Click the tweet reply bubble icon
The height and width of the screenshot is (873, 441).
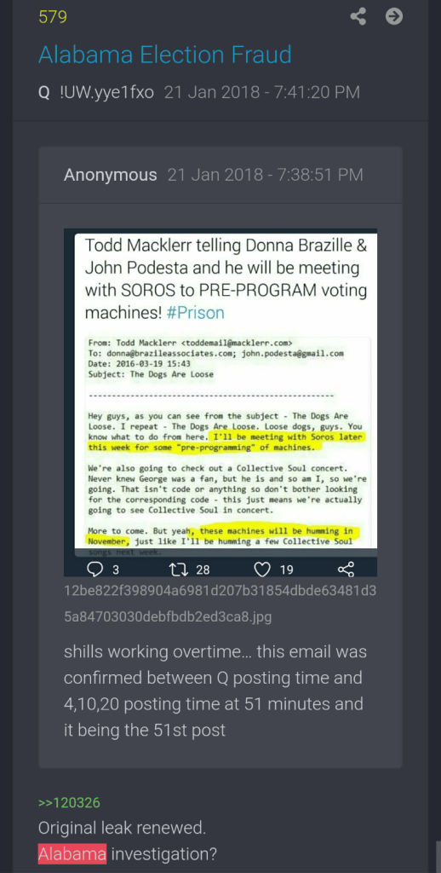coord(97,569)
